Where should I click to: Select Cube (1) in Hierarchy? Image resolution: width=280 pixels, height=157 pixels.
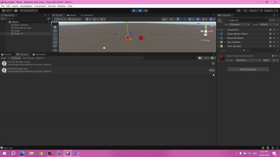coord(18,34)
